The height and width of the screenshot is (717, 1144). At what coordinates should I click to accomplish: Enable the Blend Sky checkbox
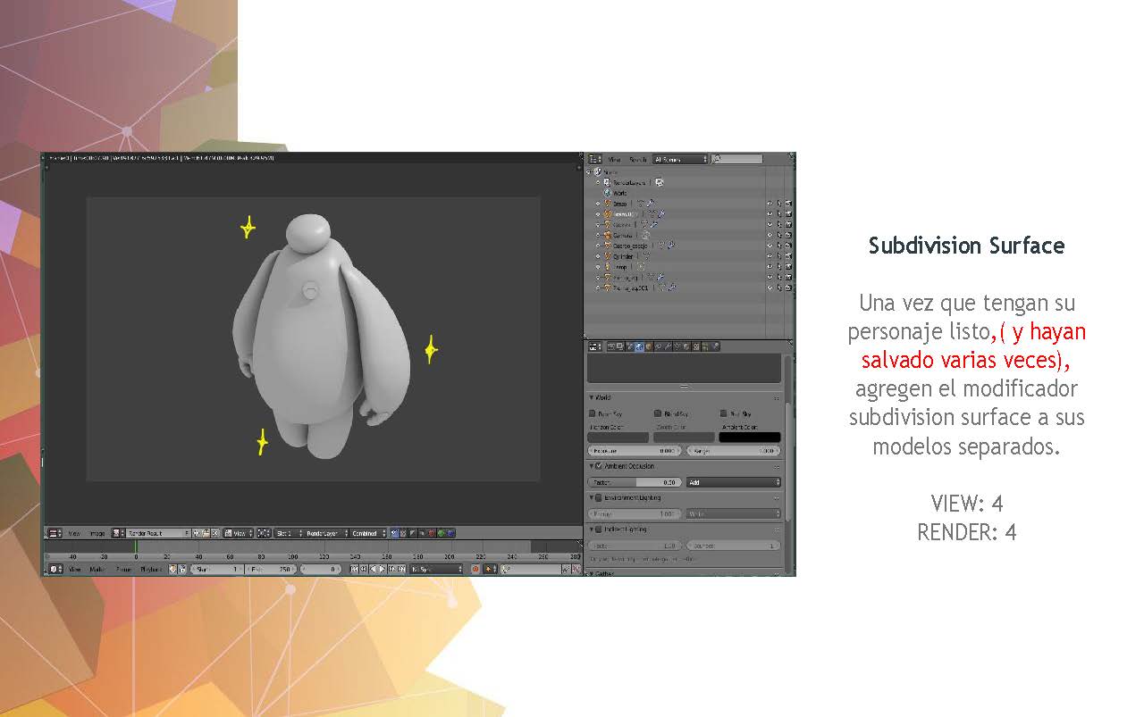(x=657, y=413)
